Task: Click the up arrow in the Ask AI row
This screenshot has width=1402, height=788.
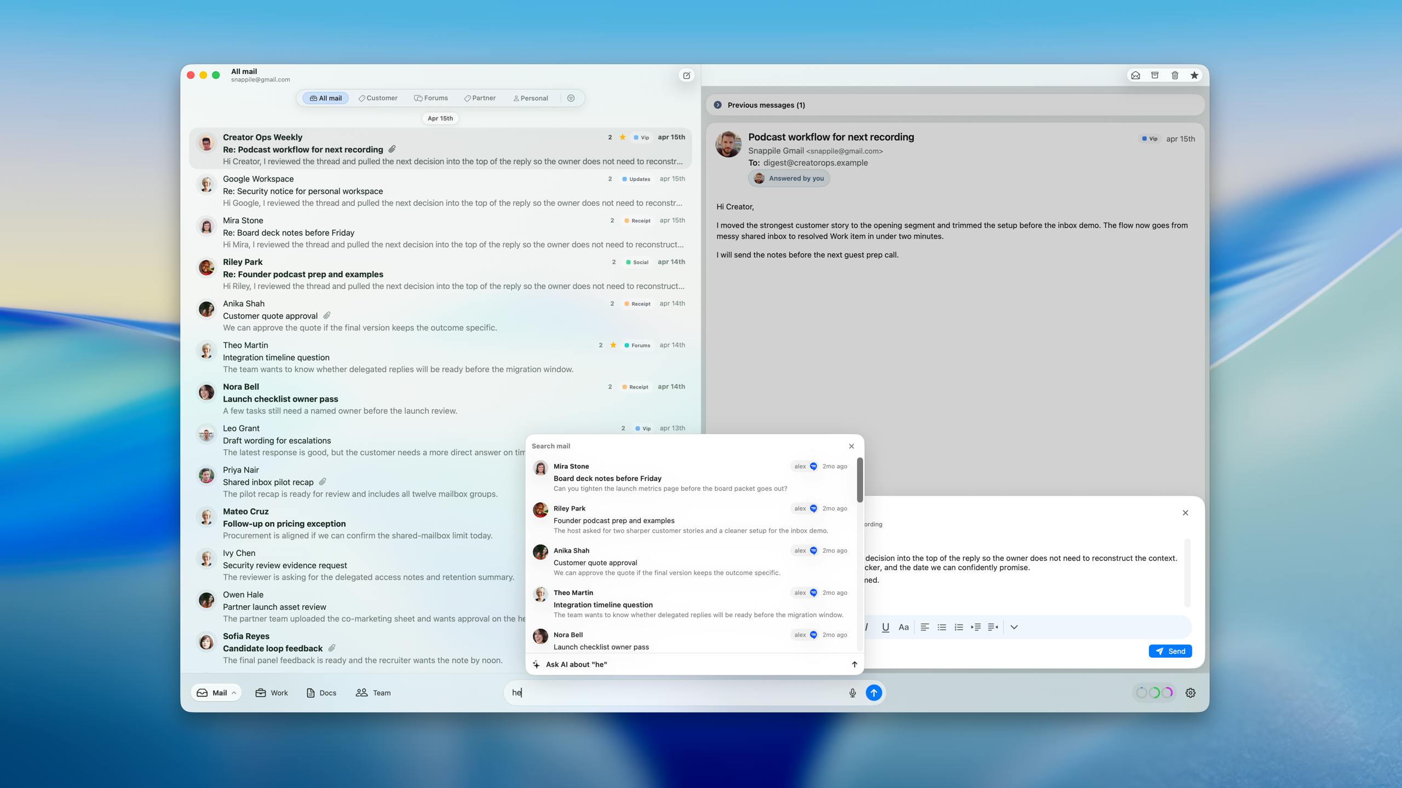Action: [854, 665]
